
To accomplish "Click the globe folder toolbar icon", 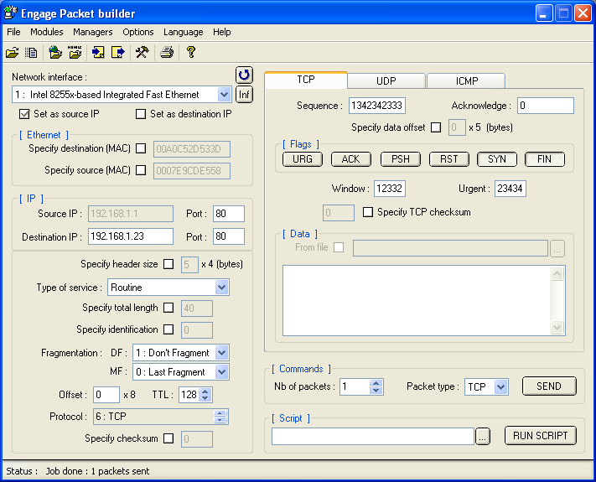I will (55, 52).
